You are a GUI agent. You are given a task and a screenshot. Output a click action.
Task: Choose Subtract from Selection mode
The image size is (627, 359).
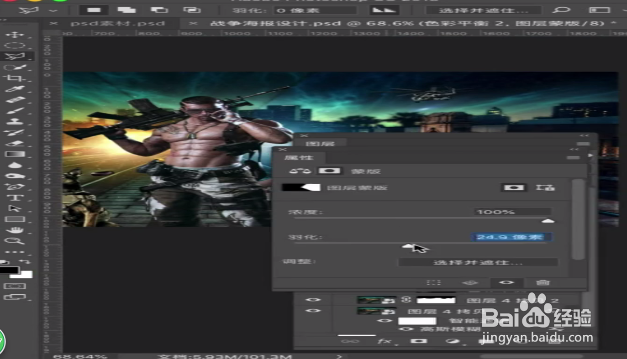[159, 10]
